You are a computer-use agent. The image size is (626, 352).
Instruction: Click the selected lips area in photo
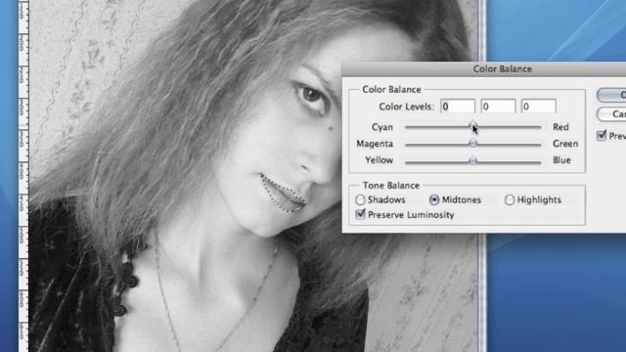[x=284, y=194]
